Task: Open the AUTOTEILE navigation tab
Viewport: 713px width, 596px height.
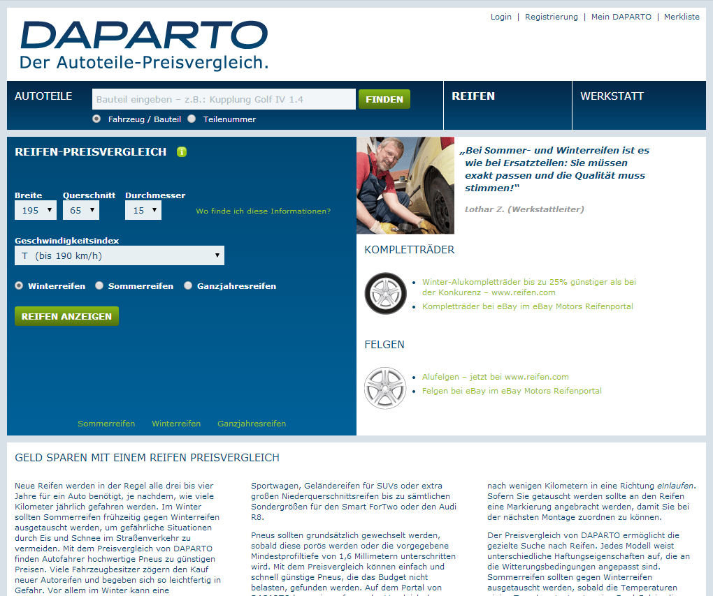Action: pos(43,96)
